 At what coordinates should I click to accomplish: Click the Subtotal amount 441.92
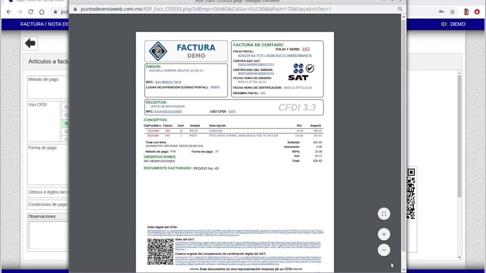click(x=317, y=142)
